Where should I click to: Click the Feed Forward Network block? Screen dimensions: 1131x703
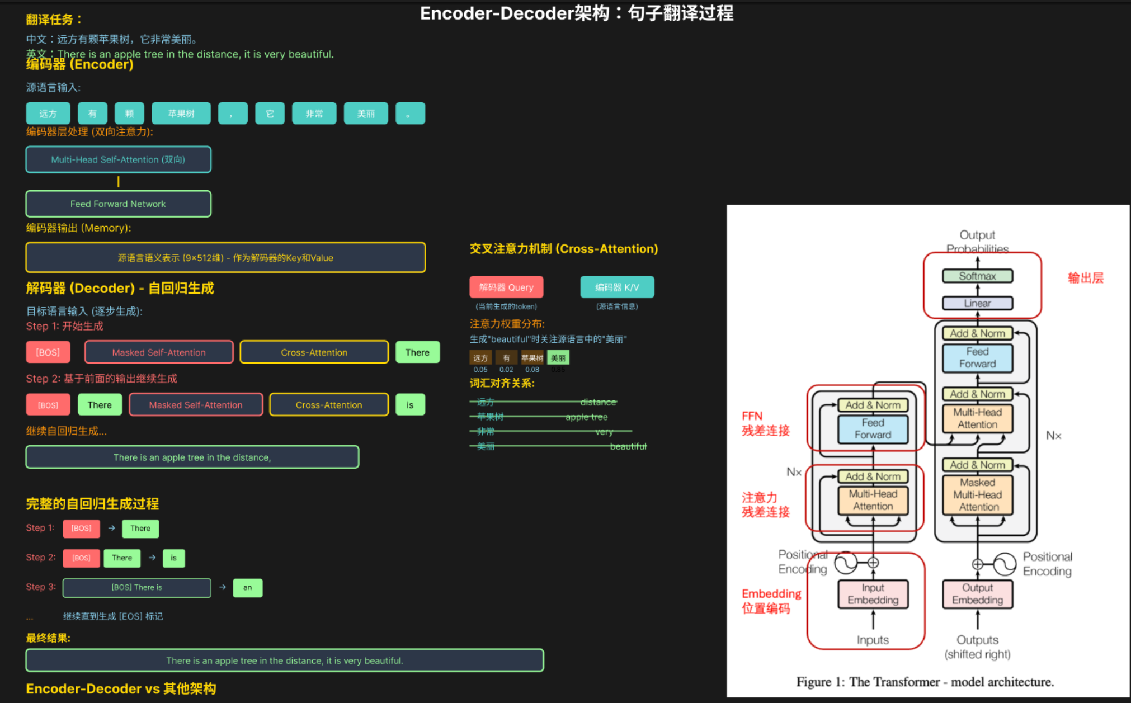(118, 204)
